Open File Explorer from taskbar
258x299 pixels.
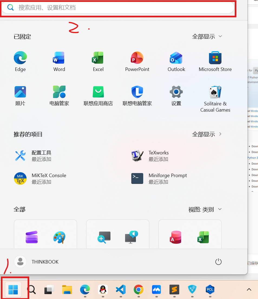pyautogui.click(x=67, y=290)
